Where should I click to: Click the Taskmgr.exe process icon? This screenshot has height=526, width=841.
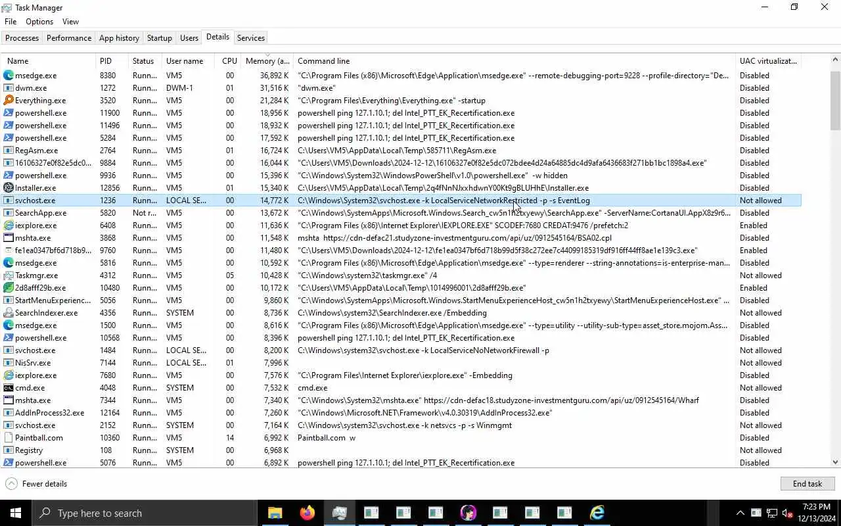pyautogui.click(x=9, y=275)
